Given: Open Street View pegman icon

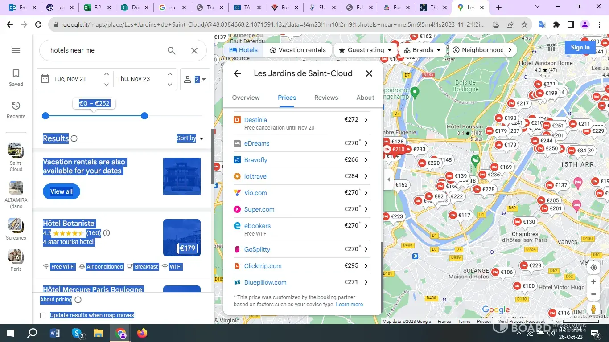Looking at the screenshot, I should [x=593, y=309].
